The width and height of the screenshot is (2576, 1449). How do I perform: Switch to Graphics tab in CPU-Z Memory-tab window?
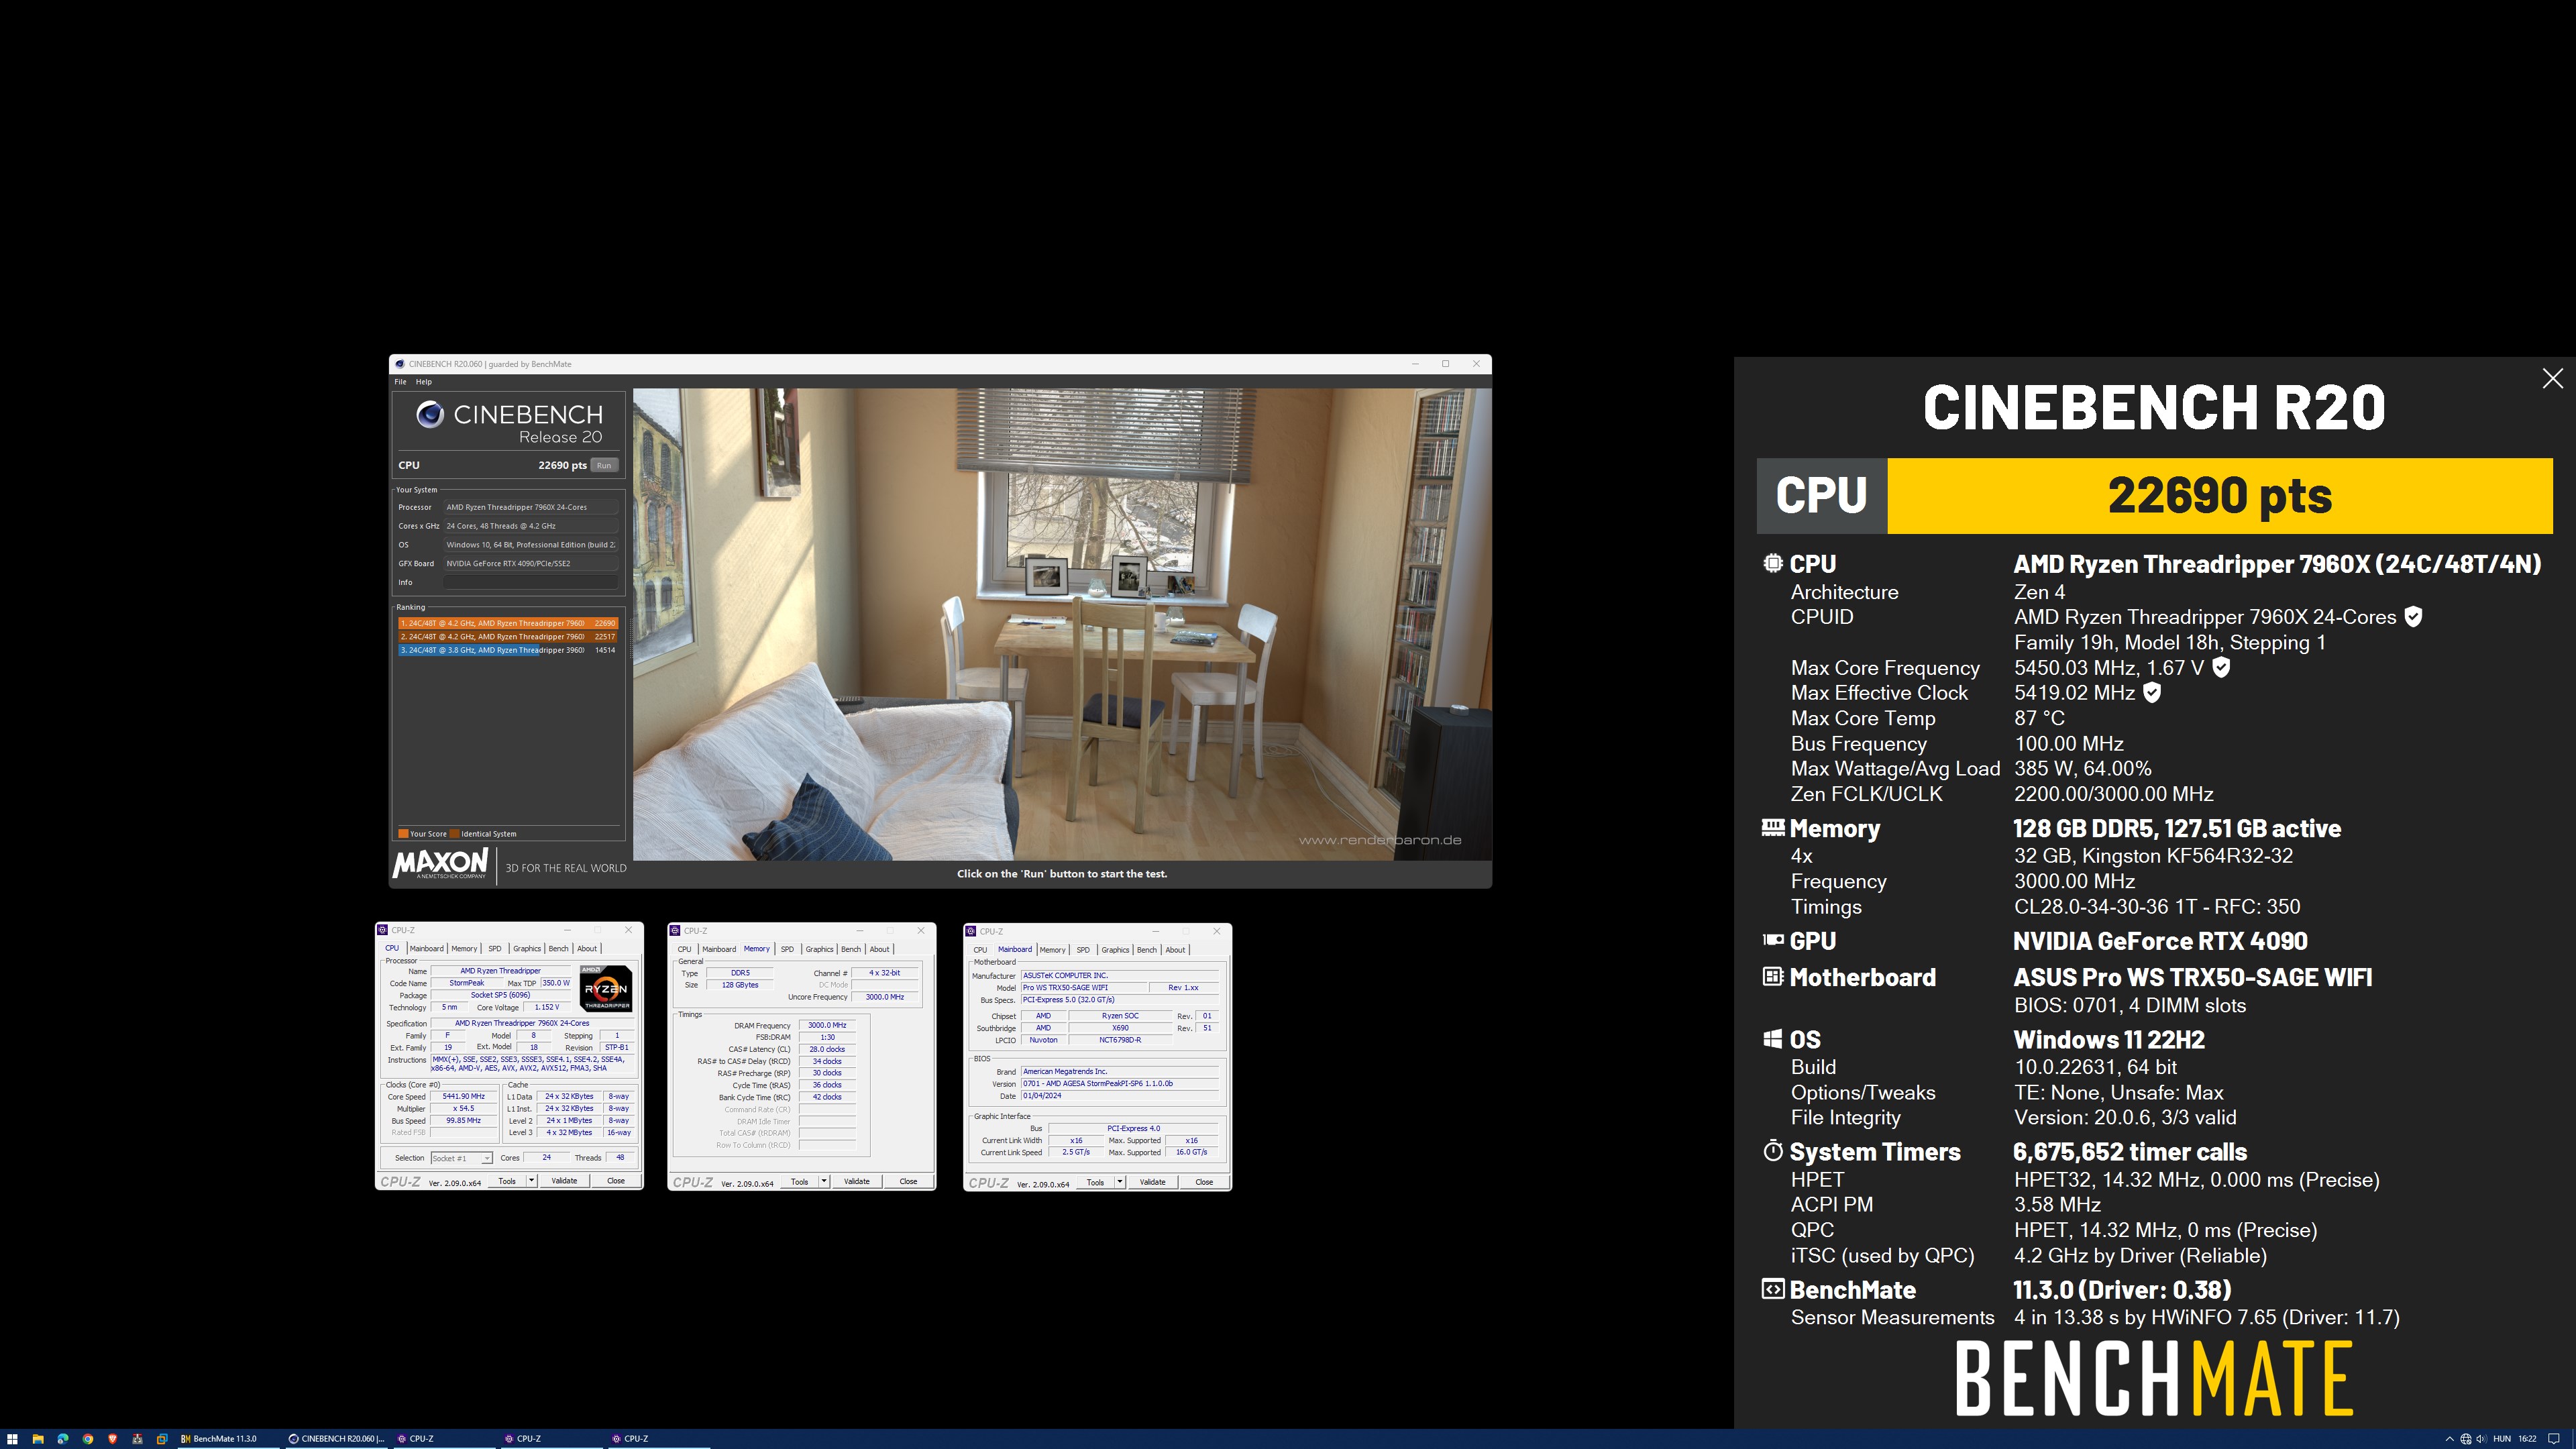[819, 949]
